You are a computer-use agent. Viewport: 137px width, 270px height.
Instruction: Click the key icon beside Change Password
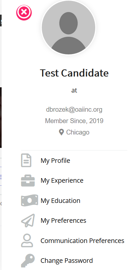coord(28,261)
